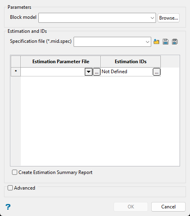
Task: Click the Cancel button
Action: [x=168, y=207]
